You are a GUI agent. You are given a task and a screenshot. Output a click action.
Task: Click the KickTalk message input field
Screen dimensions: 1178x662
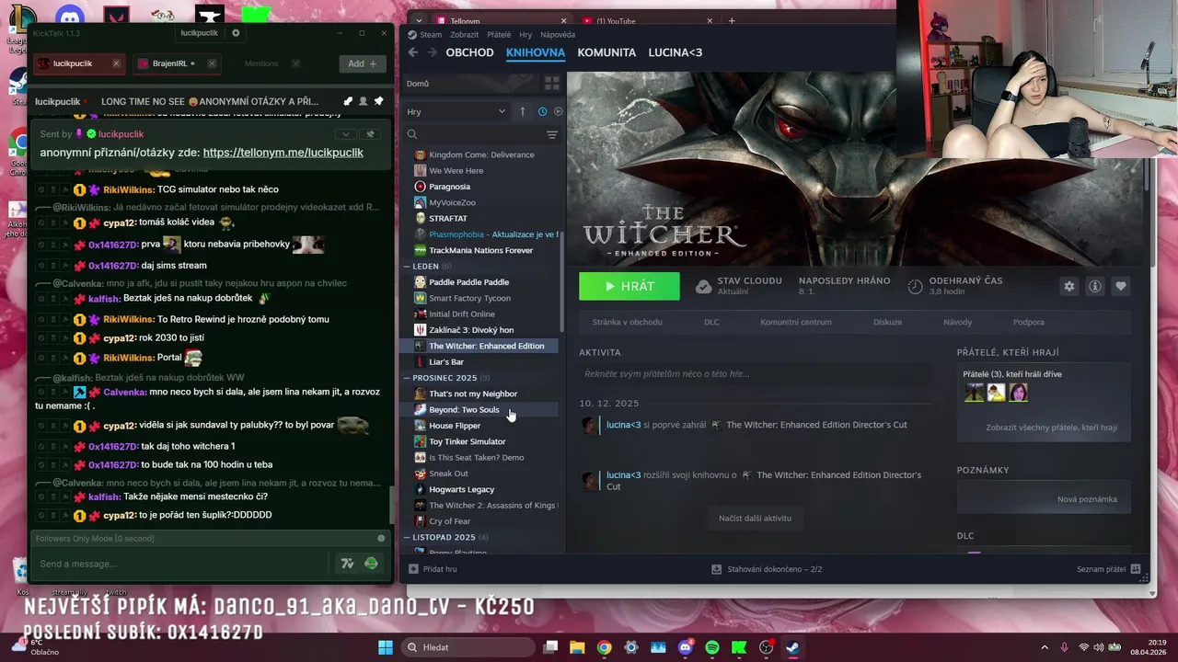coord(179,564)
